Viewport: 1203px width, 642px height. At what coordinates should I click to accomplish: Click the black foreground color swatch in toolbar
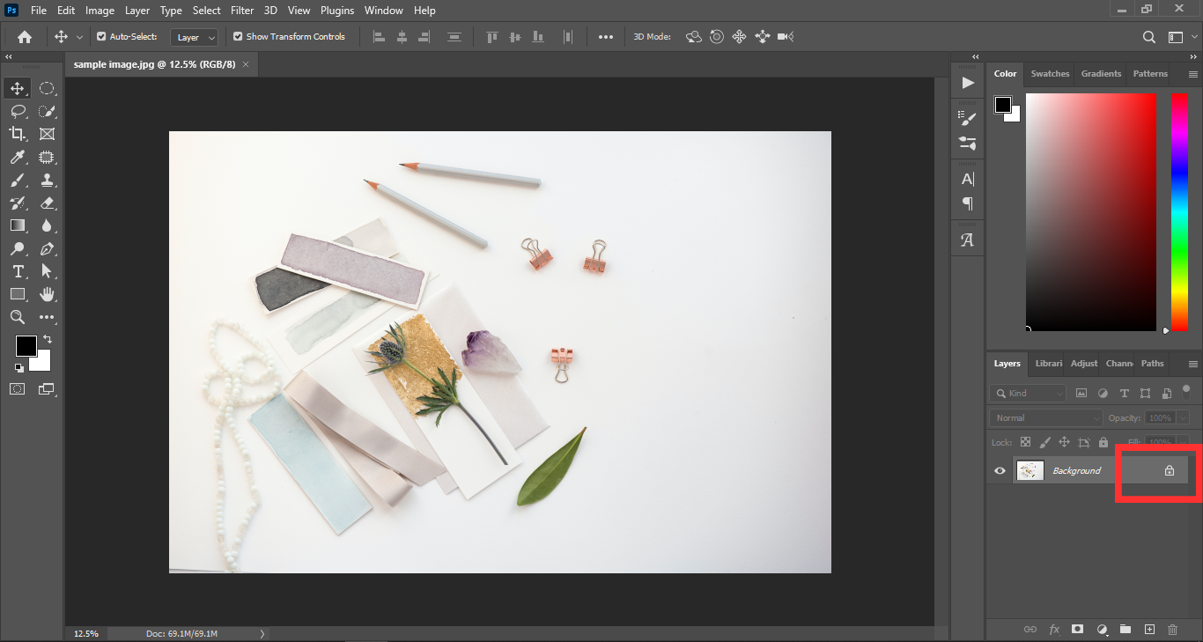[x=25, y=345]
